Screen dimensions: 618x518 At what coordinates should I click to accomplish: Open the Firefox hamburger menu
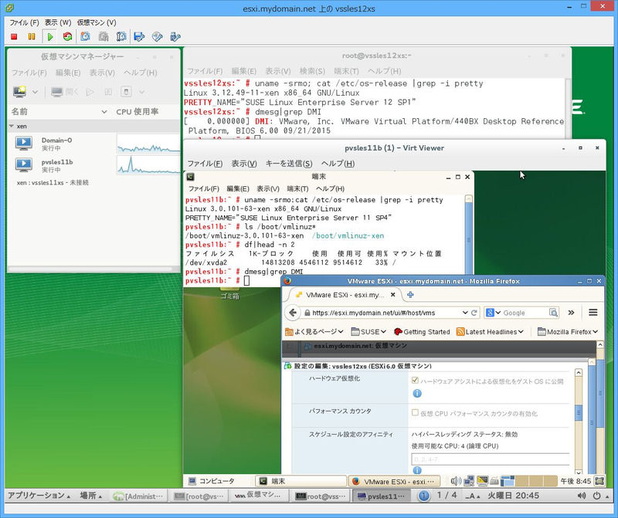[593, 313]
